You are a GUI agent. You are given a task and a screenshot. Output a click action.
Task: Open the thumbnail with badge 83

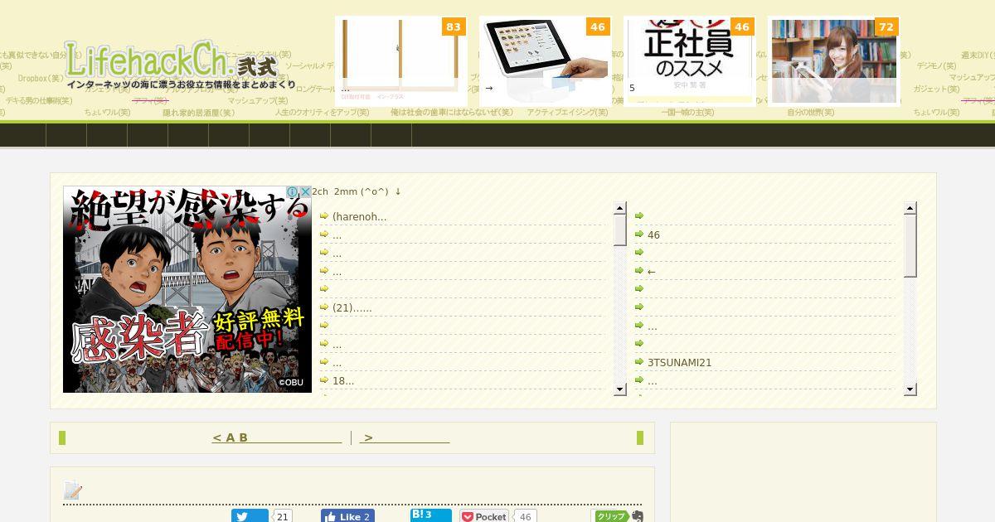400,60
